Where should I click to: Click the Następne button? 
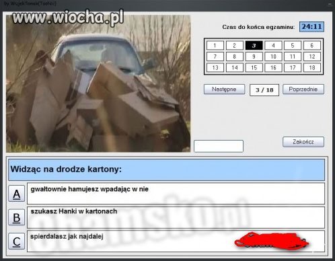coord(224,89)
